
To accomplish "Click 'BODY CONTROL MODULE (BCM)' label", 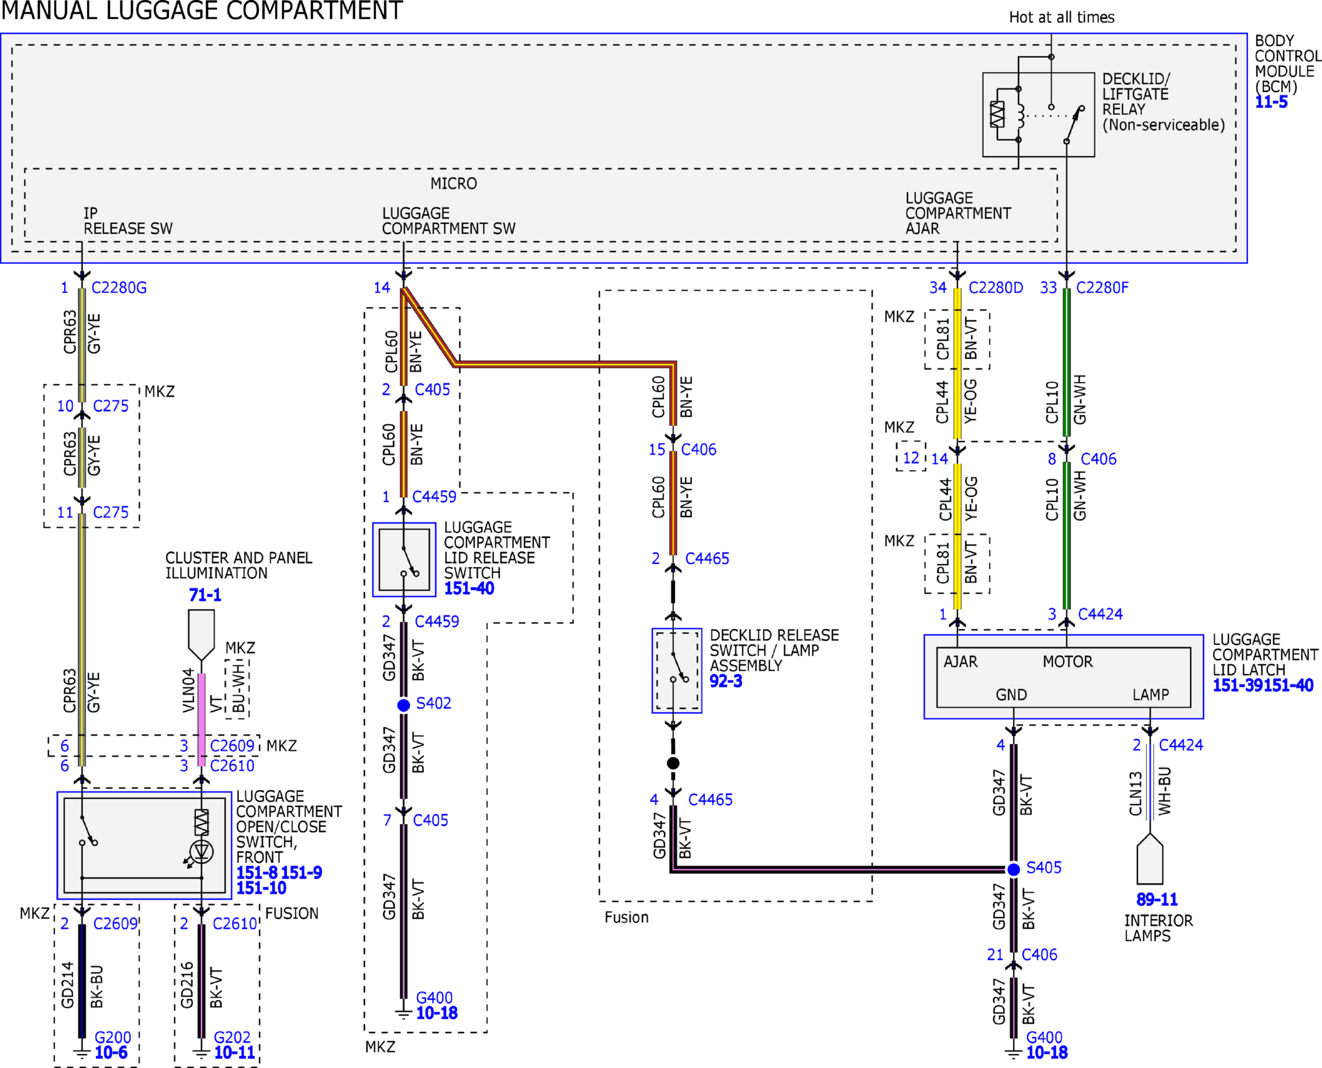I will point(1288,64).
